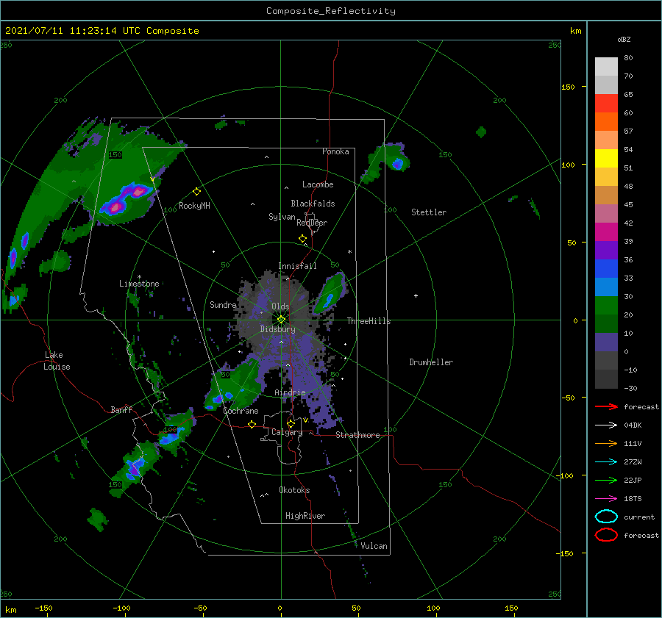
Task: Click the red 65 dBZ color swatch
Action: 606,103
